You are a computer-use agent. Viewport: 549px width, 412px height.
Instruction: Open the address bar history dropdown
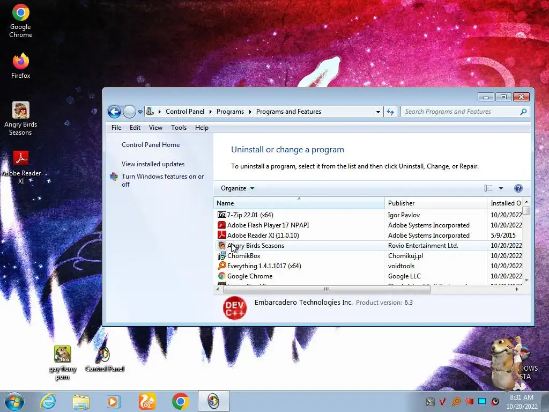coord(378,112)
